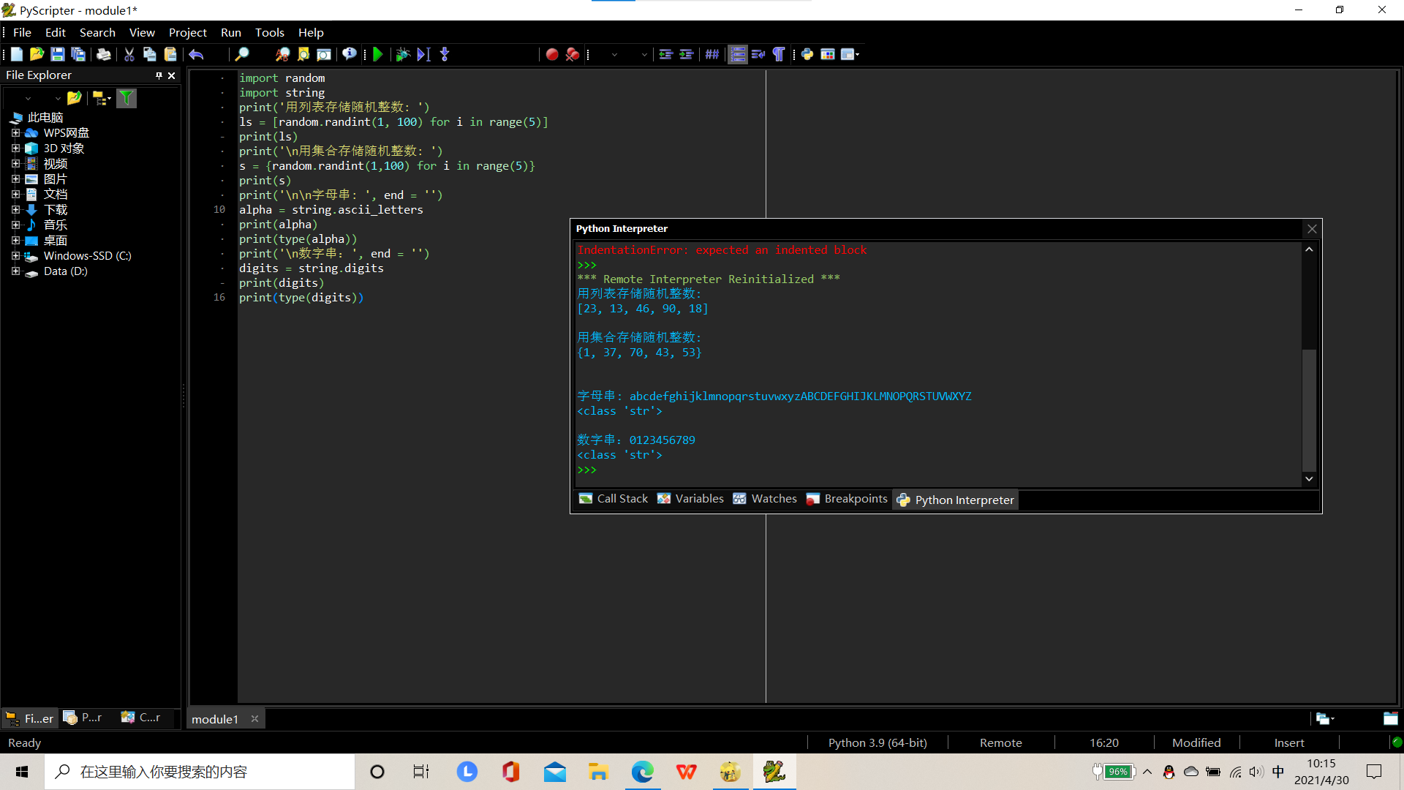1404x790 pixels.
Task: Click the Python Interpreter toolbar icon
Action: pos(807,54)
